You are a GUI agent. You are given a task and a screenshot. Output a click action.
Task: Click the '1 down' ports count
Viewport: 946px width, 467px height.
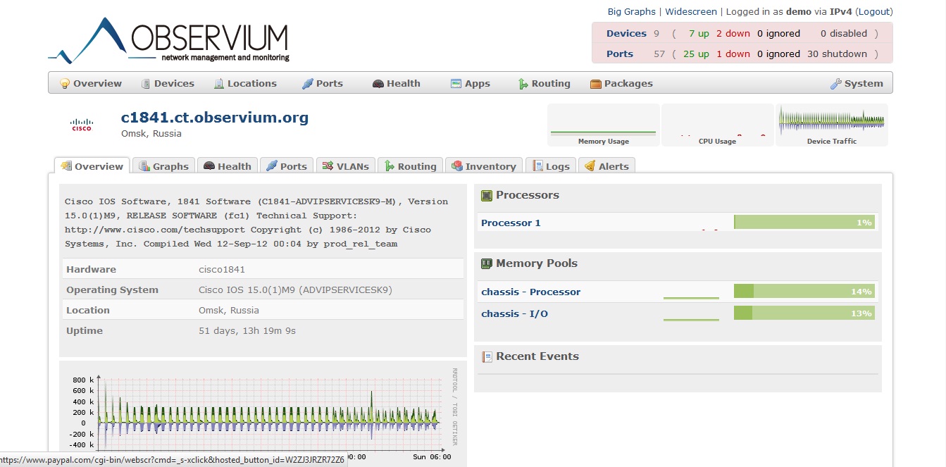point(733,54)
